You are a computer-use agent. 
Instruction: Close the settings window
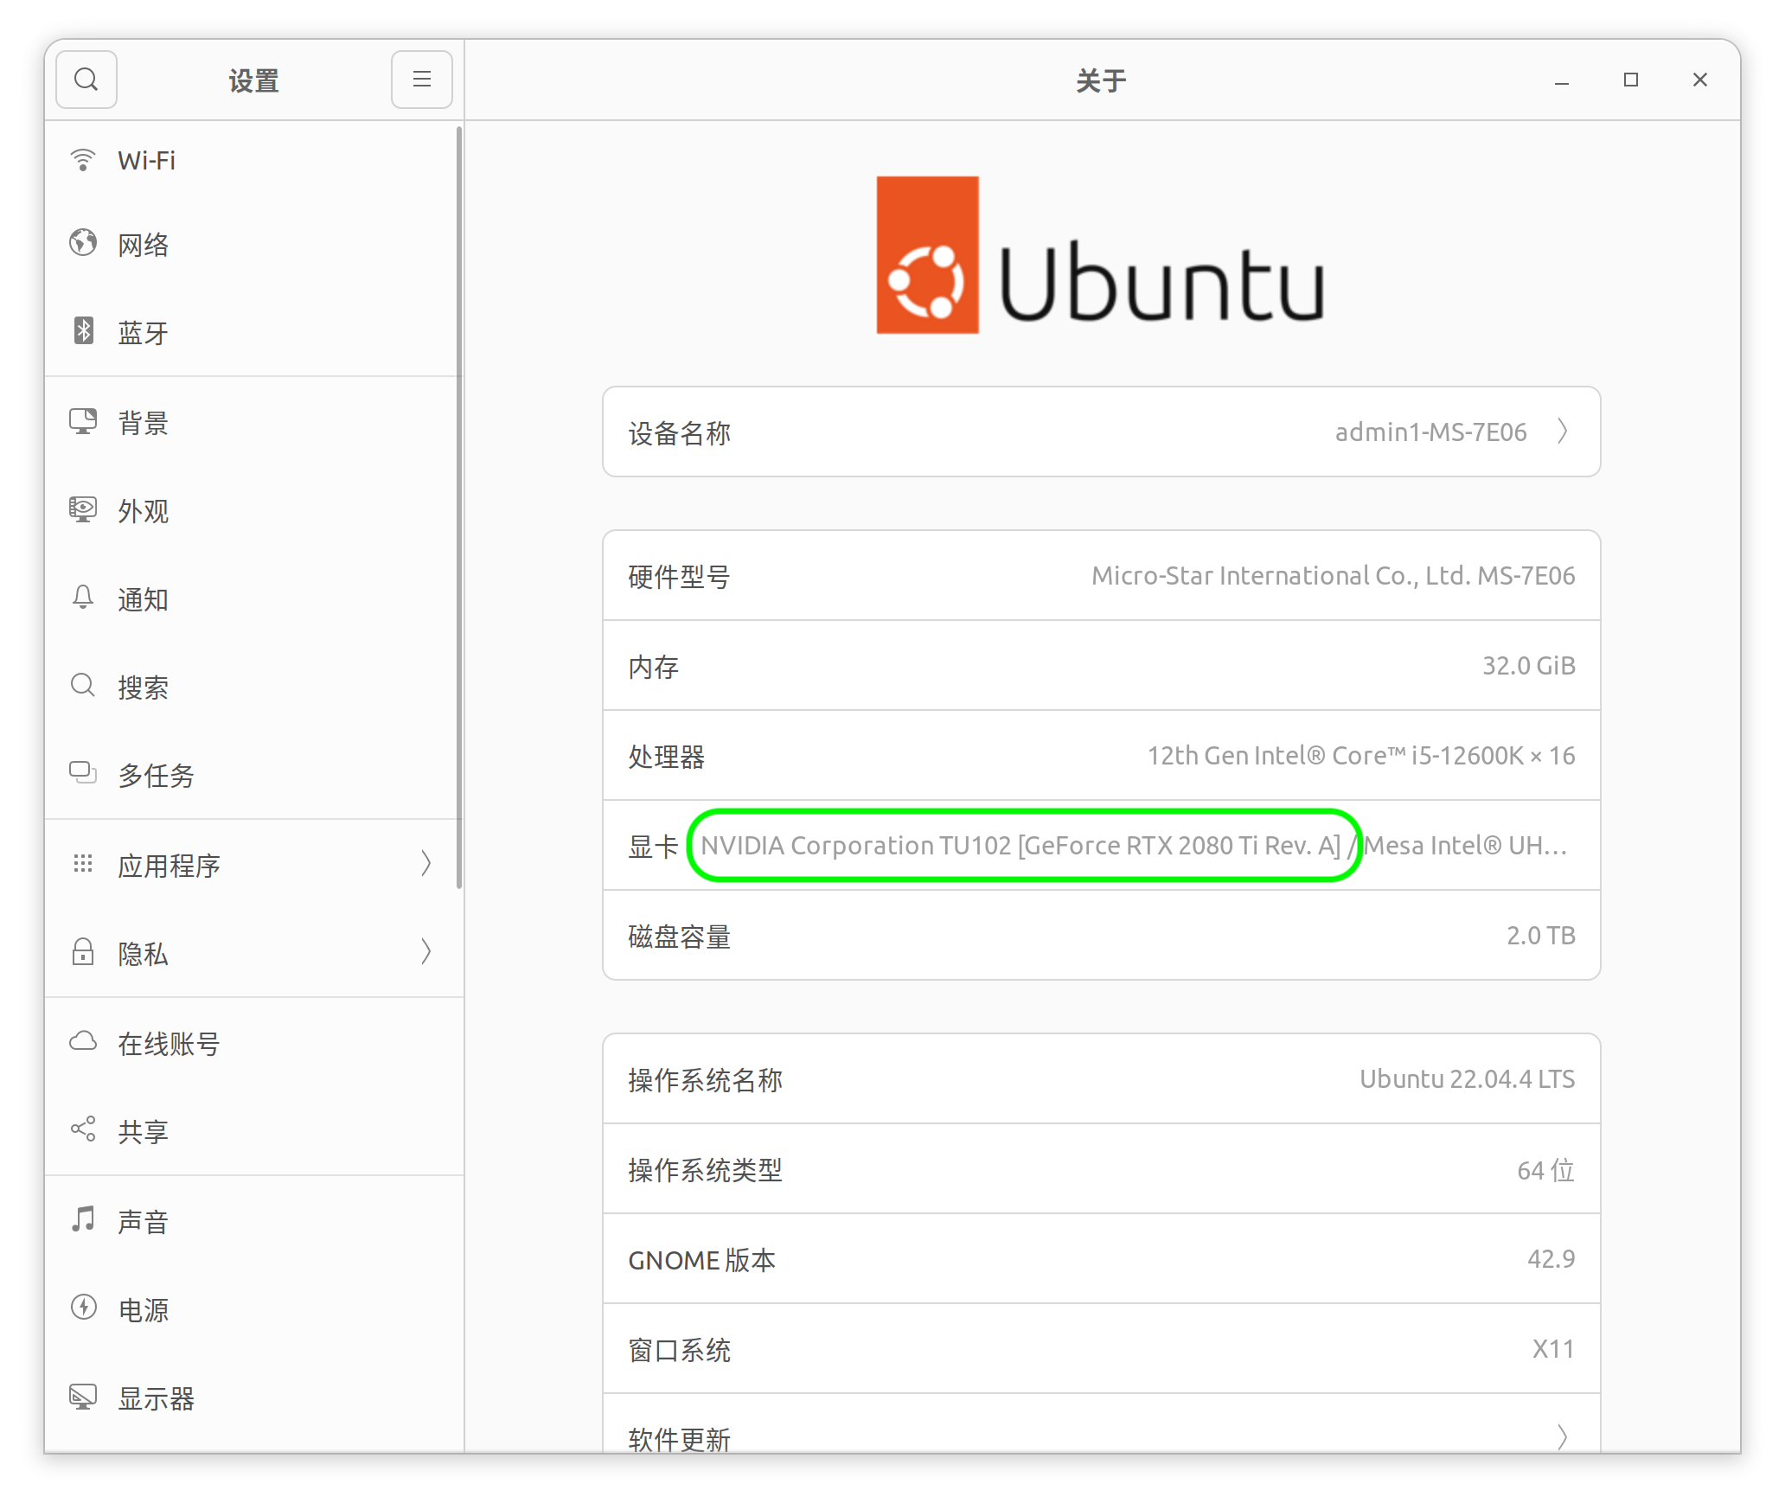1700,80
